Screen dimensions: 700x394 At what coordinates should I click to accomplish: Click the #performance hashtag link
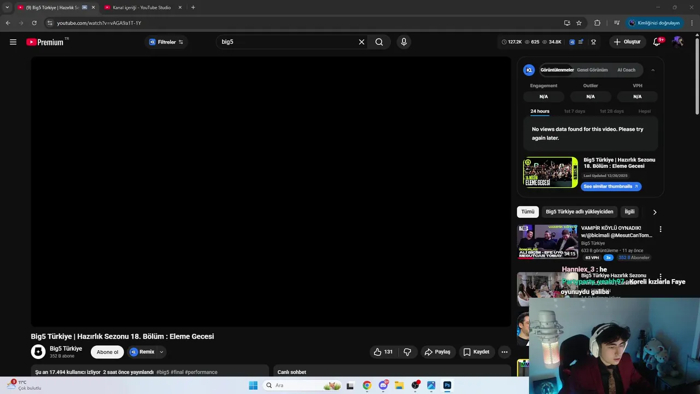pos(201,372)
